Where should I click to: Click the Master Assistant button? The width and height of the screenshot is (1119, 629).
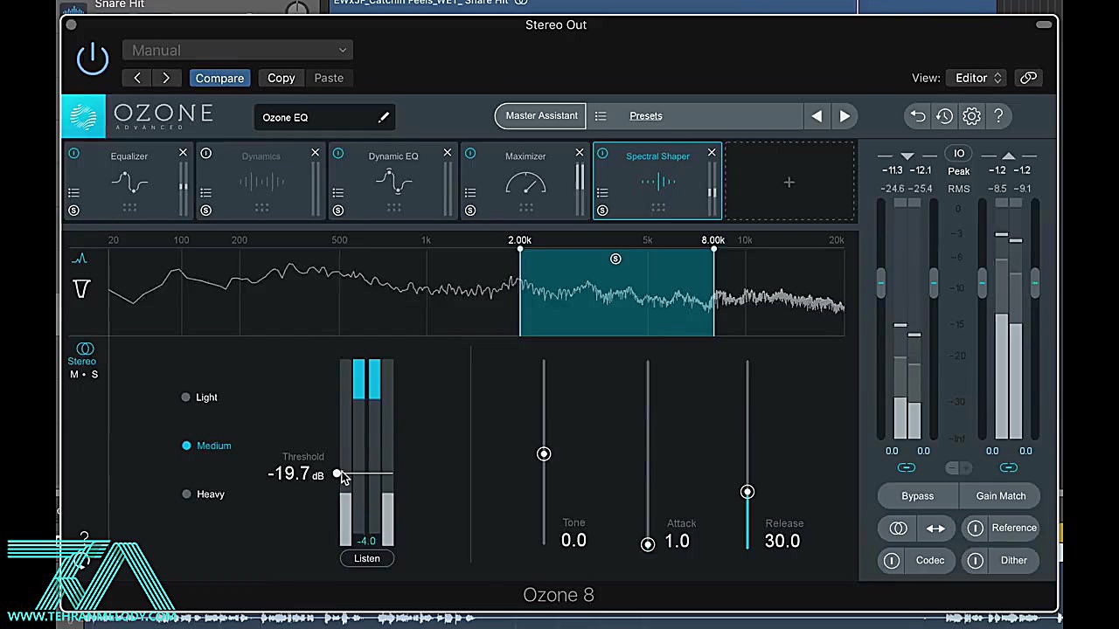pos(541,115)
